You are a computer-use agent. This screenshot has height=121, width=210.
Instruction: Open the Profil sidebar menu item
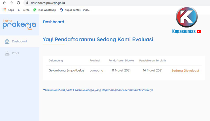point(20,53)
